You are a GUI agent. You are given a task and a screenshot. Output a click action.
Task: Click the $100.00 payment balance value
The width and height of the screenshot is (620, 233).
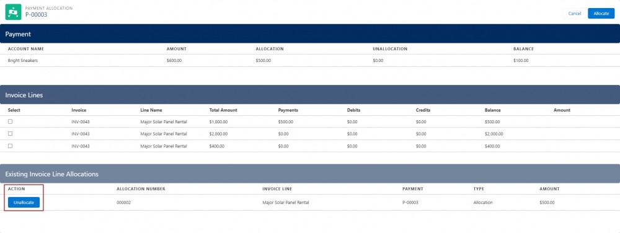[521, 61]
